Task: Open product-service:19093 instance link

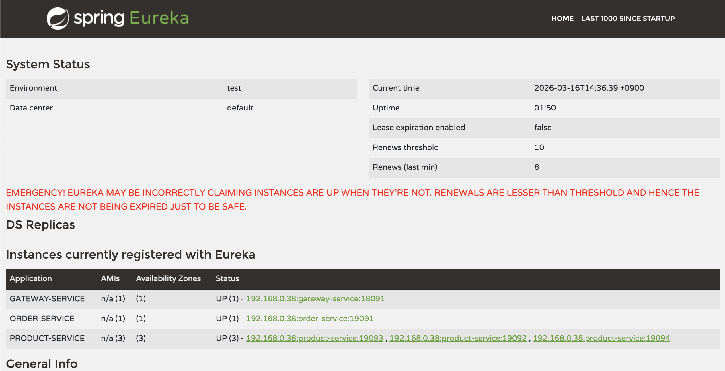Action: tap(314, 338)
